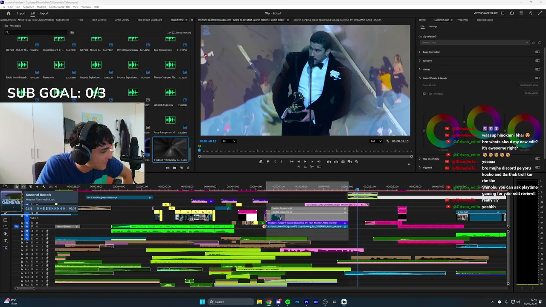Image resolution: width=546 pixels, height=307 pixels.
Task: Switch to the Properties panel tab
Action: click(463, 20)
